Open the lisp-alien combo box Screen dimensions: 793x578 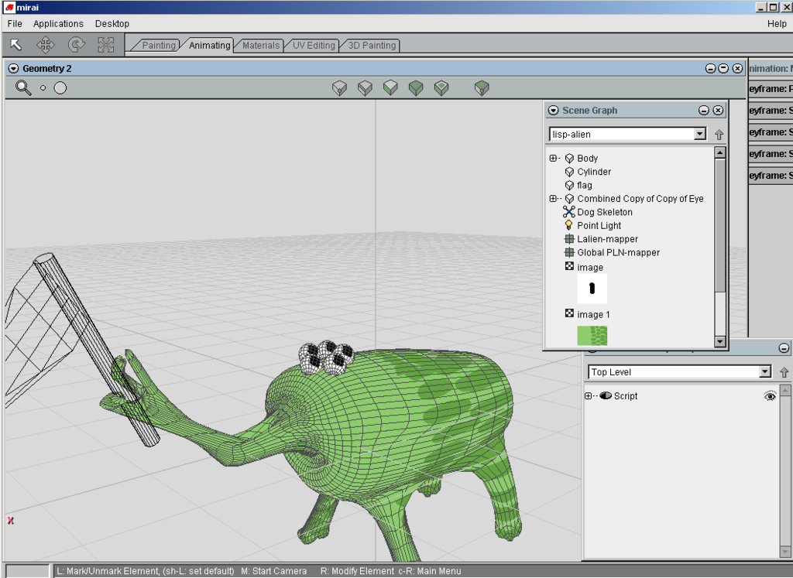coord(699,134)
